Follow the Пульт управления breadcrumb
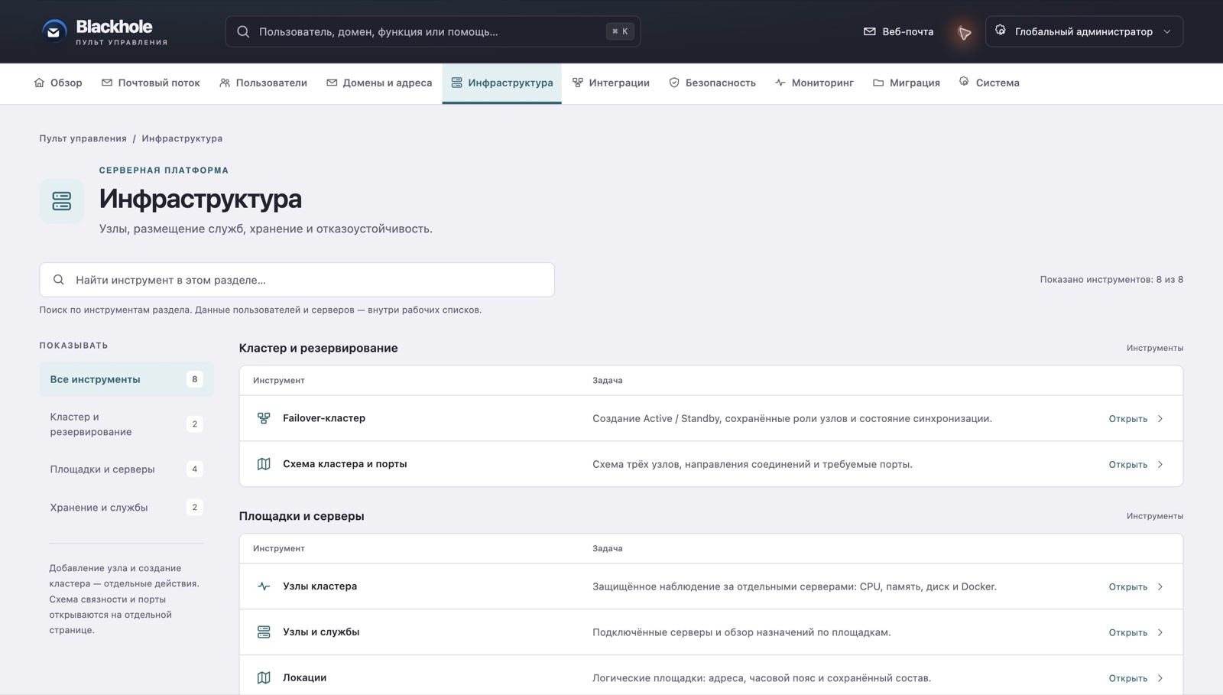The width and height of the screenshot is (1223, 695). tap(83, 138)
